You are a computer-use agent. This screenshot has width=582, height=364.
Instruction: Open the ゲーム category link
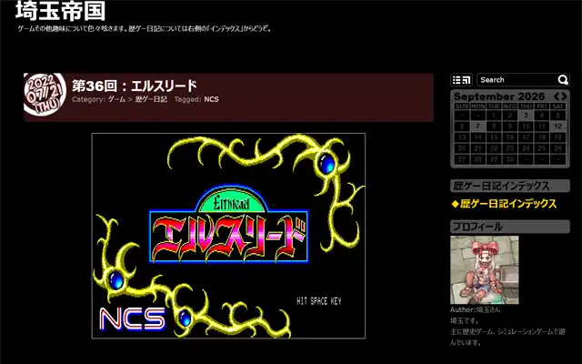pos(116,99)
